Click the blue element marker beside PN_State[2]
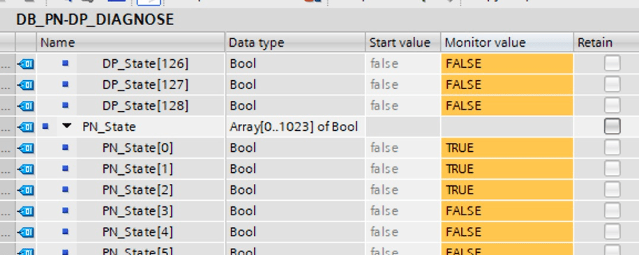 pos(65,190)
